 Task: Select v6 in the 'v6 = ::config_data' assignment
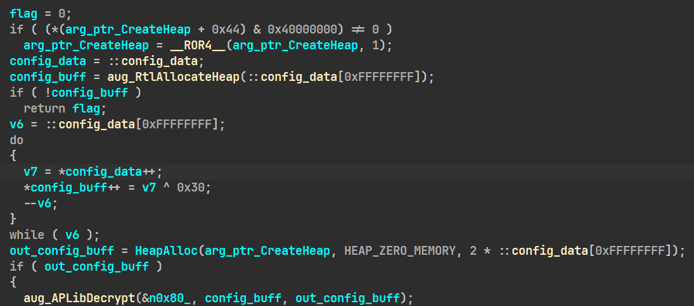tap(16, 125)
